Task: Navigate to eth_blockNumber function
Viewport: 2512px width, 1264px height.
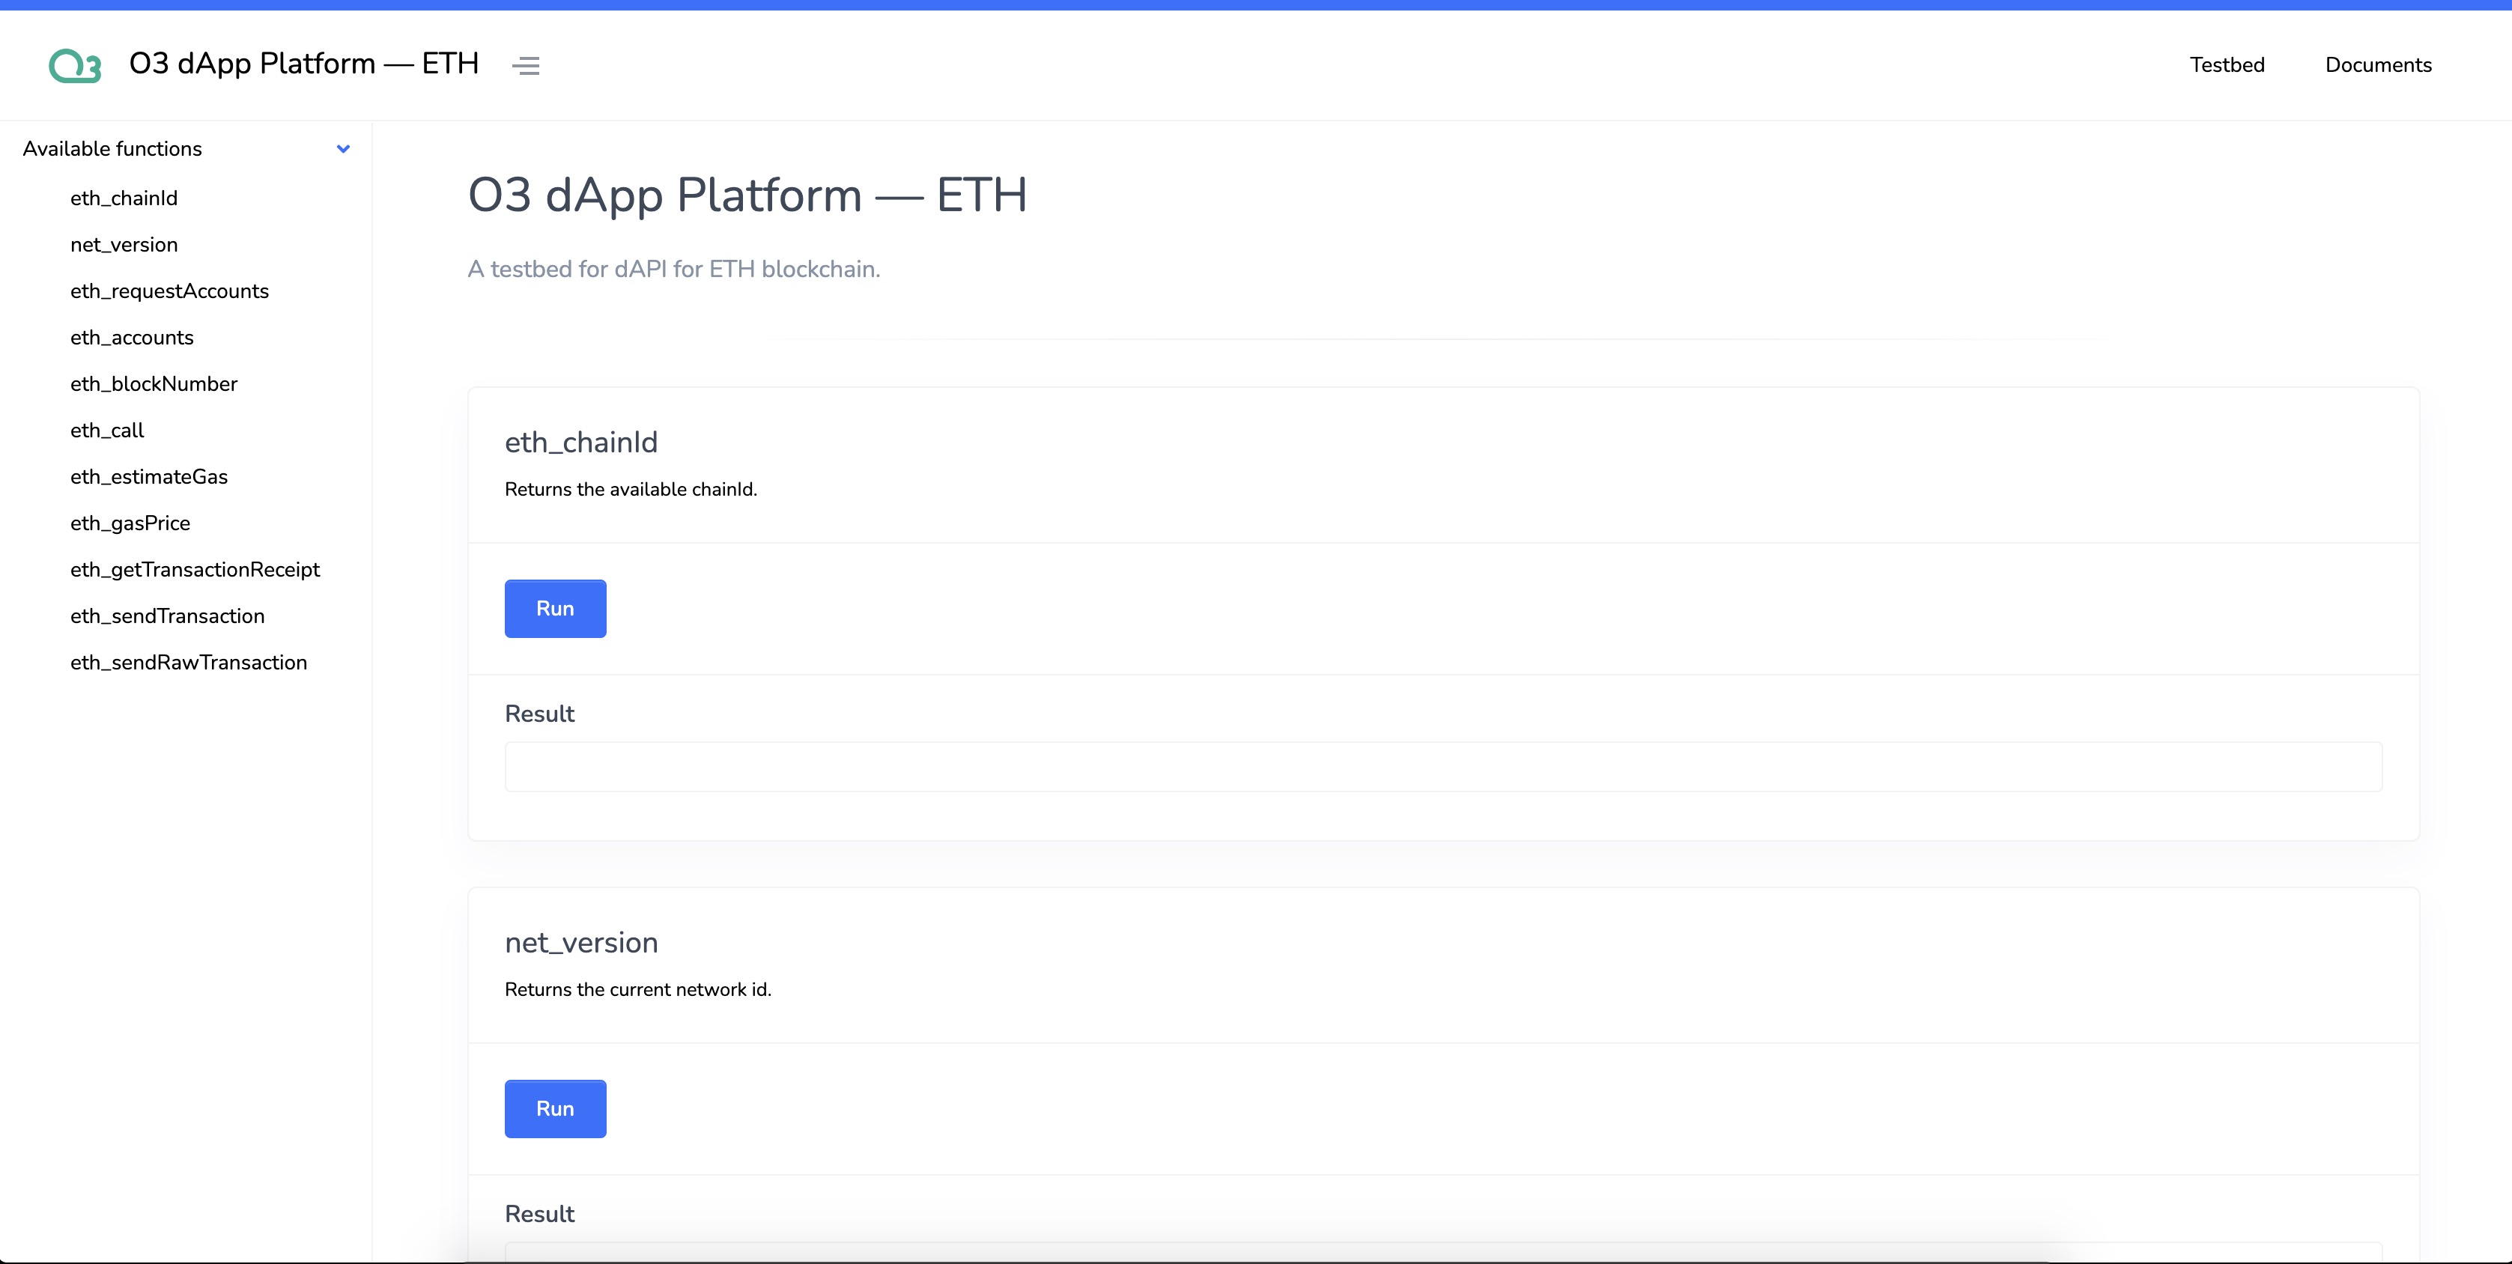Action: point(154,384)
